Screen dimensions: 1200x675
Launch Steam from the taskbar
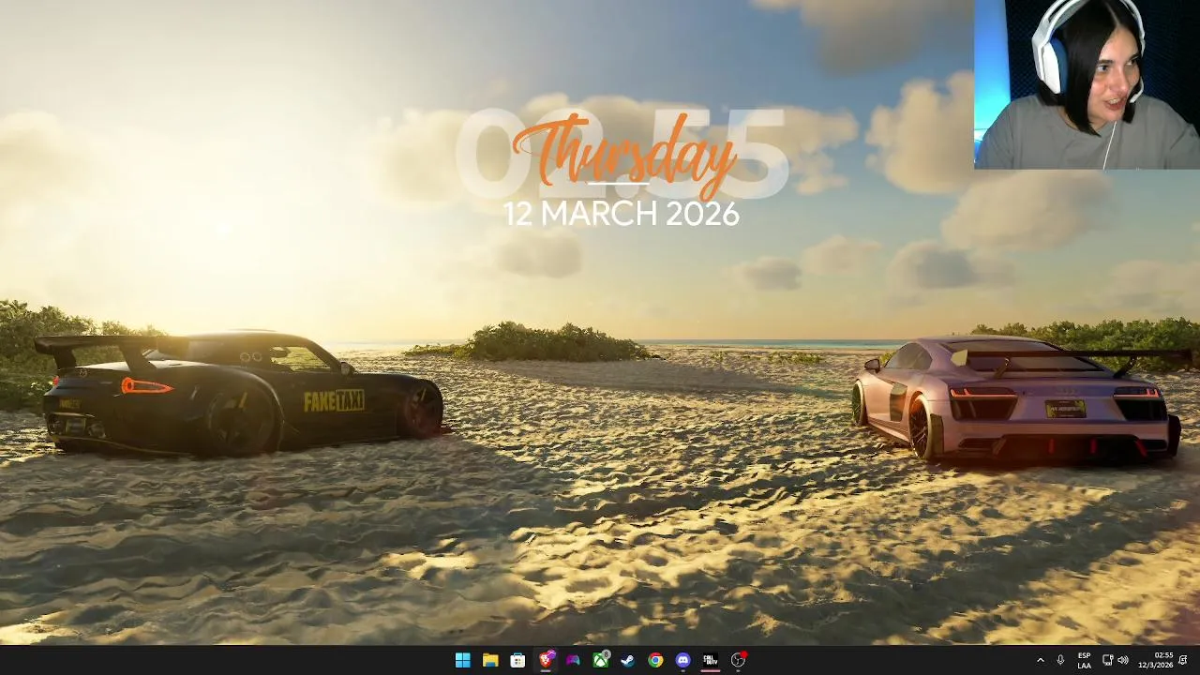point(628,660)
